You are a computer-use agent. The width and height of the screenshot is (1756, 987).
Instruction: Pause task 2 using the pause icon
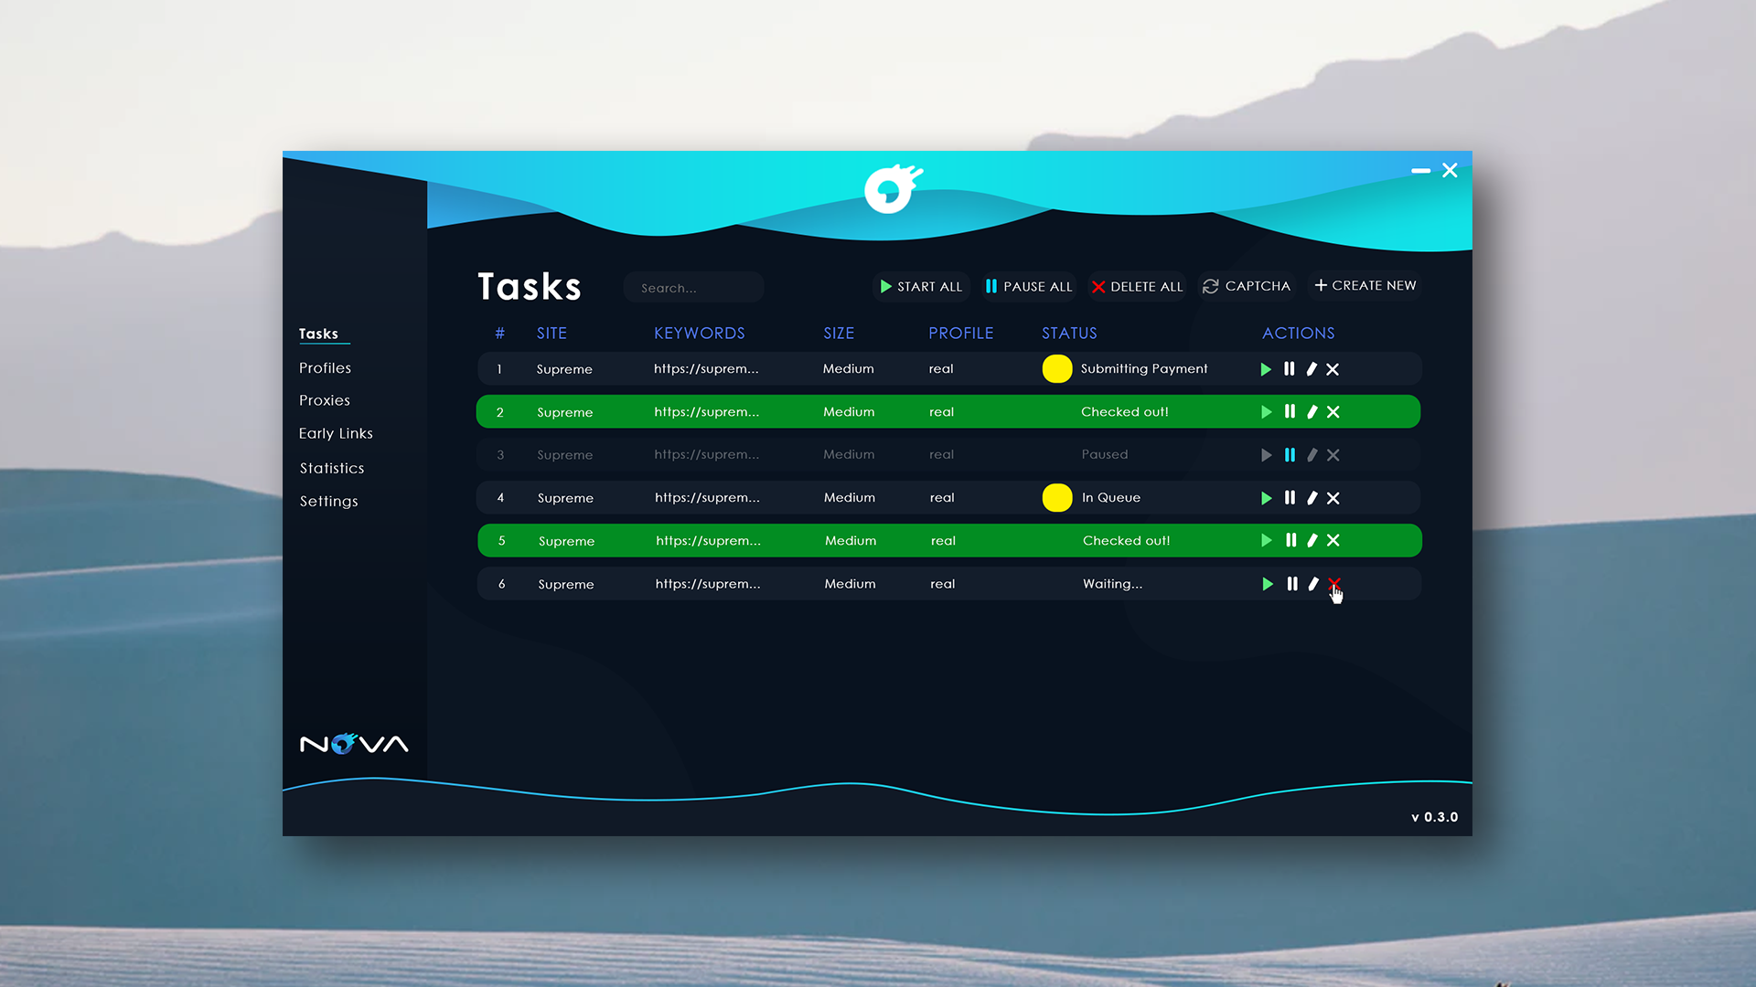click(x=1290, y=412)
